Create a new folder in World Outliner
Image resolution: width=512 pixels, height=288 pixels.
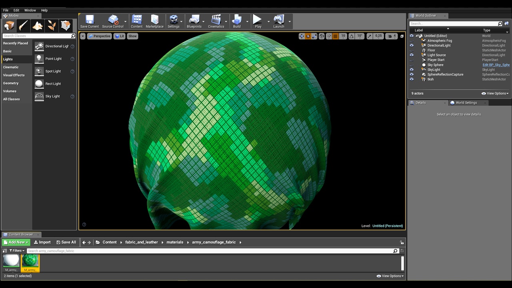point(507,24)
